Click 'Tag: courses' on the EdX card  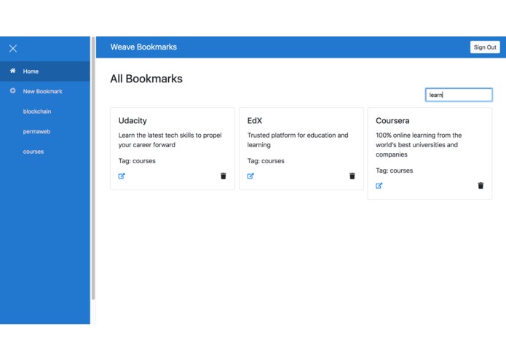[x=266, y=161]
